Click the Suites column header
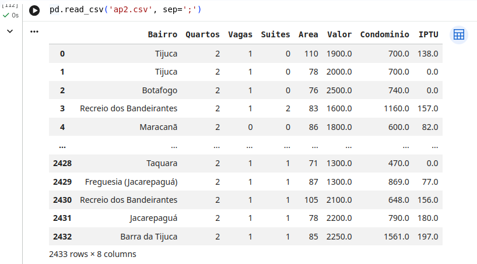Viewport: 477px width, 264px height. tap(275, 34)
